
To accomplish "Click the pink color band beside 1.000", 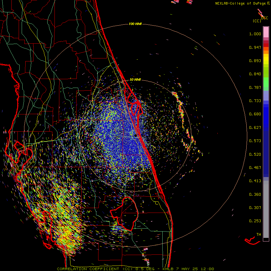I will (266, 32).
